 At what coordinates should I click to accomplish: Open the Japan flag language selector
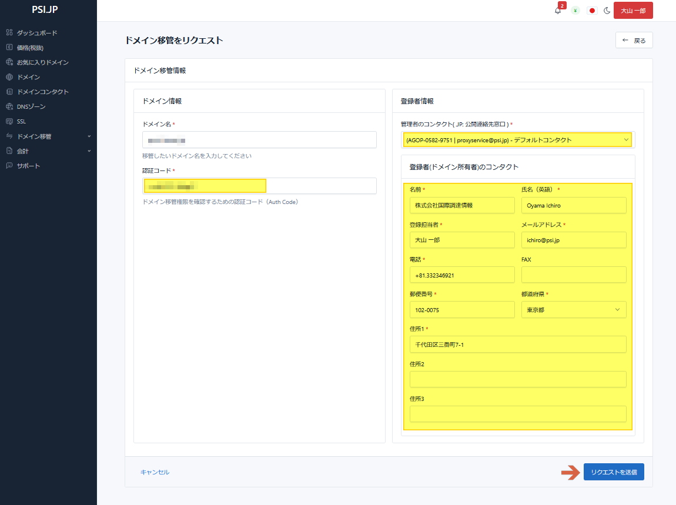(592, 11)
